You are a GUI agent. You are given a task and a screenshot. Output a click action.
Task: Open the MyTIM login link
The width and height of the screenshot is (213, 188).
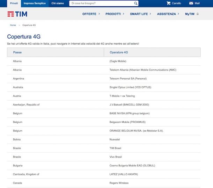[x=190, y=14]
